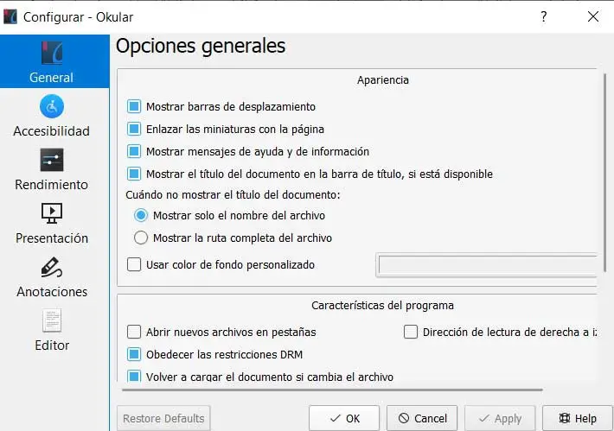Choose Mostrar solo el nombre del archivo
The width and height of the screenshot is (614, 431).
point(142,215)
